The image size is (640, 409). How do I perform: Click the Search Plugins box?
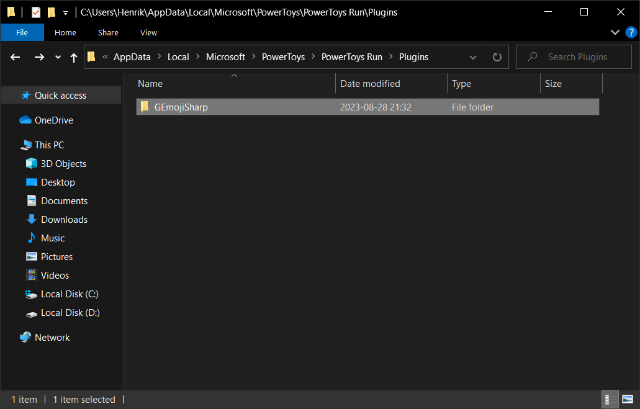point(574,56)
